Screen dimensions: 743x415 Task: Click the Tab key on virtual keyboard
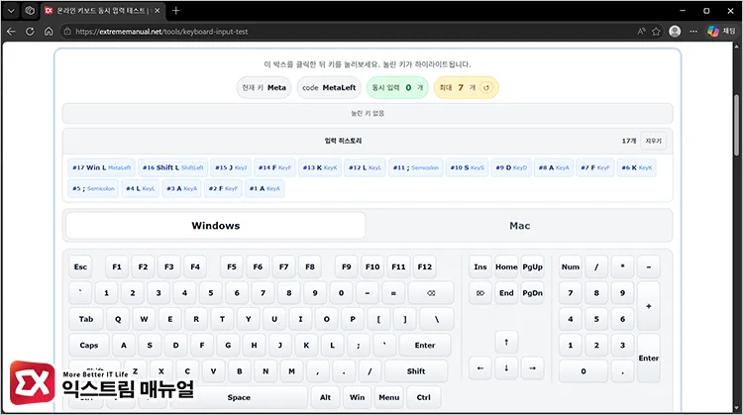tap(86, 319)
